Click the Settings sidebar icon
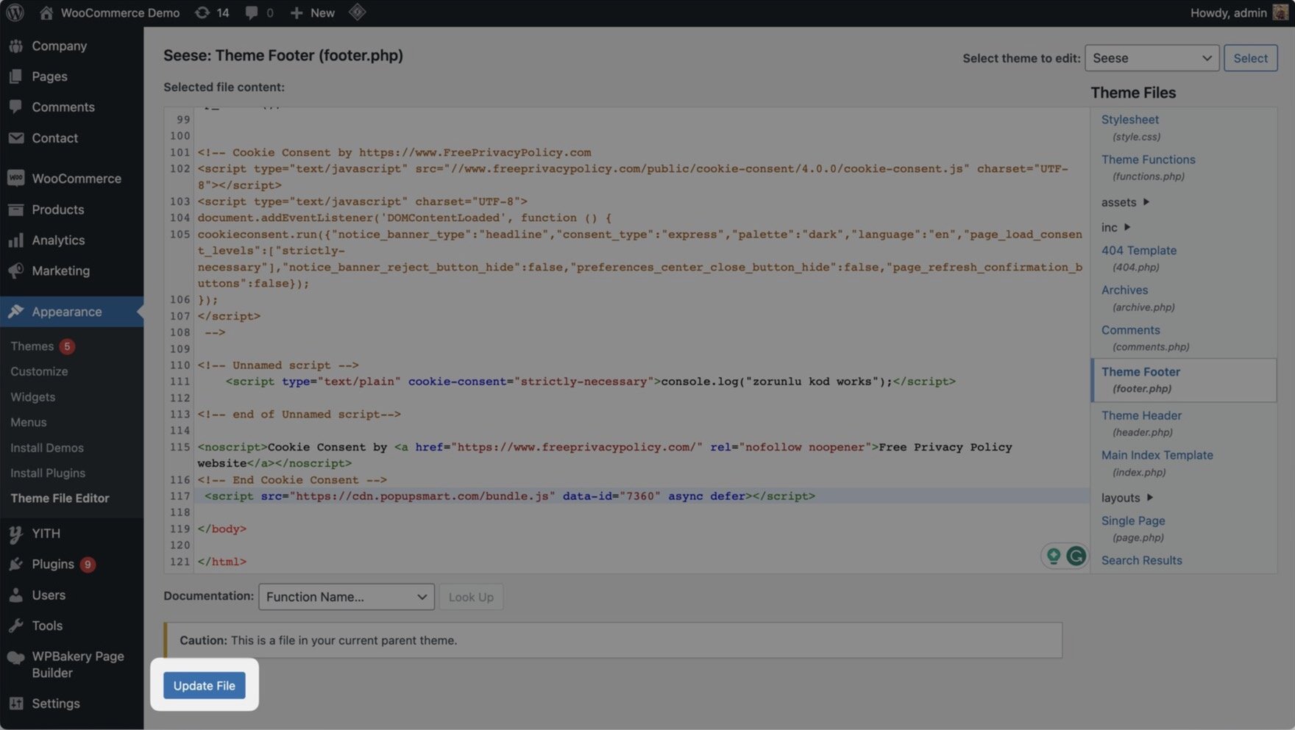The image size is (1295, 730). [15, 704]
